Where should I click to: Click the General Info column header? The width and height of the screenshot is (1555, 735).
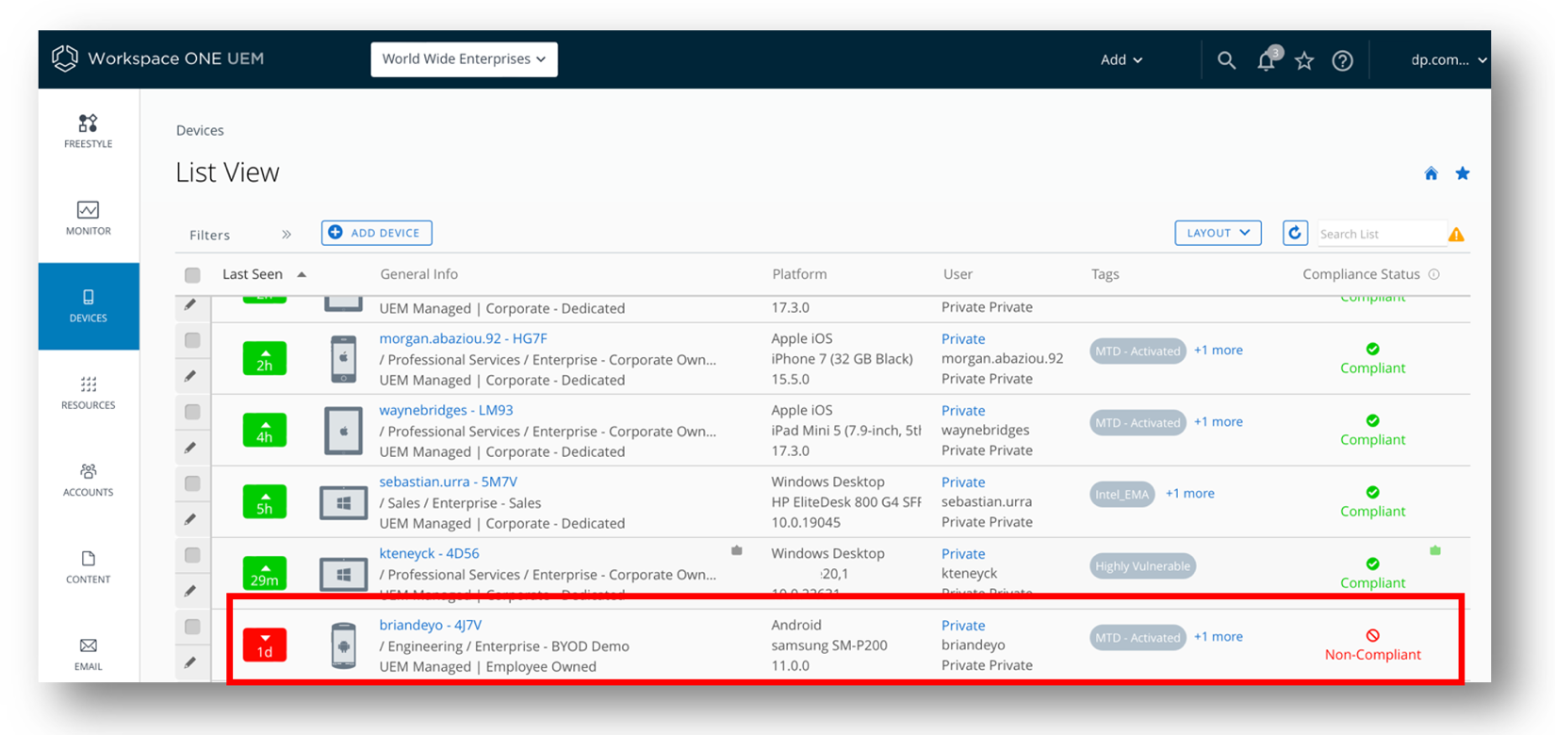[418, 274]
